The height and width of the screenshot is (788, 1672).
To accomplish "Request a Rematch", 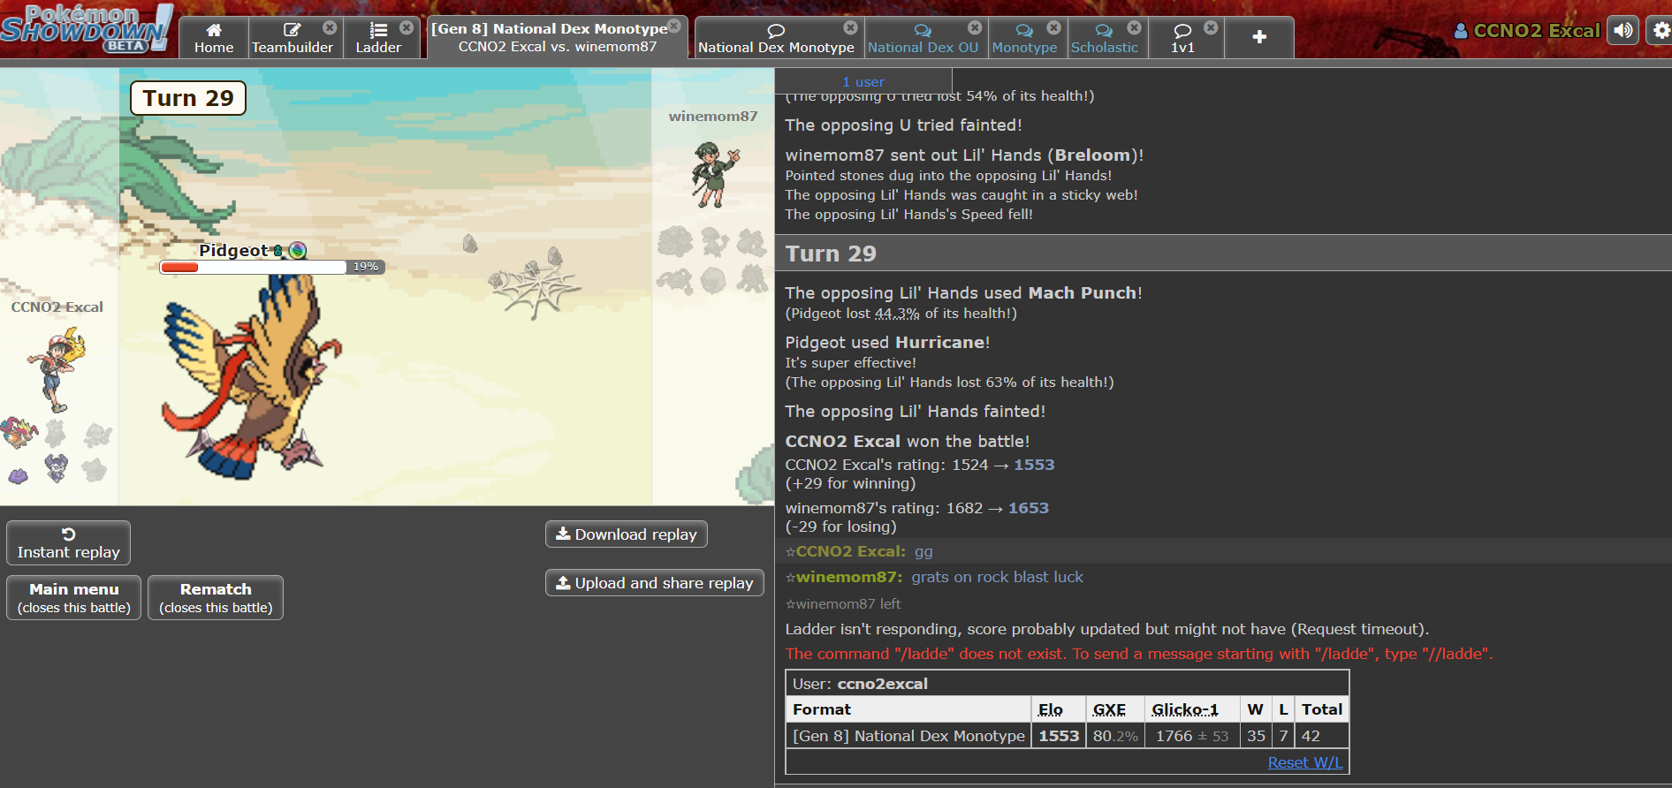I will coord(216,598).
